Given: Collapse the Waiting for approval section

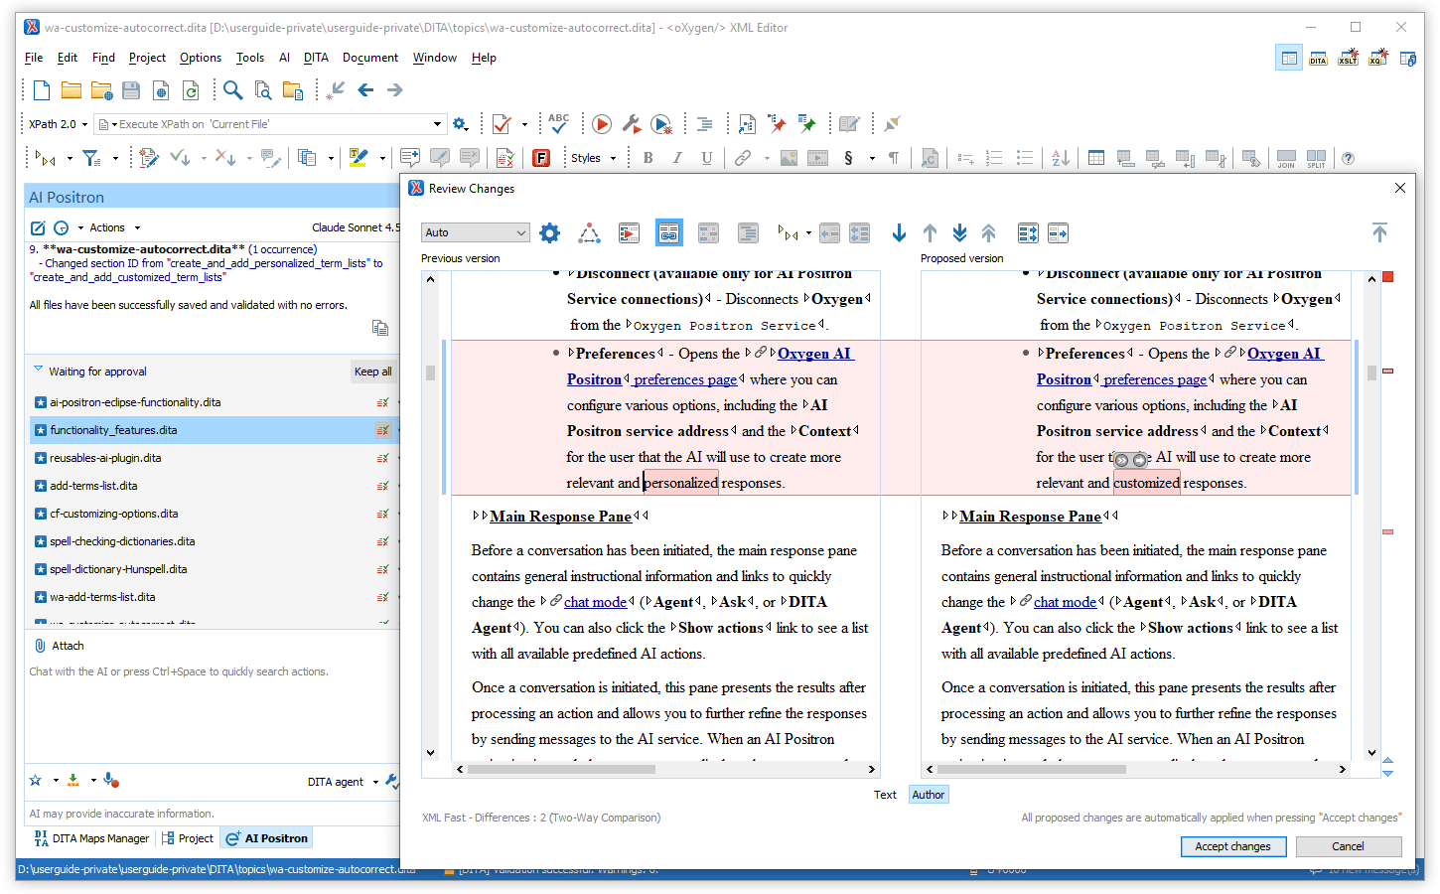Looking at the screenshot, I should [x=39, y=371].
